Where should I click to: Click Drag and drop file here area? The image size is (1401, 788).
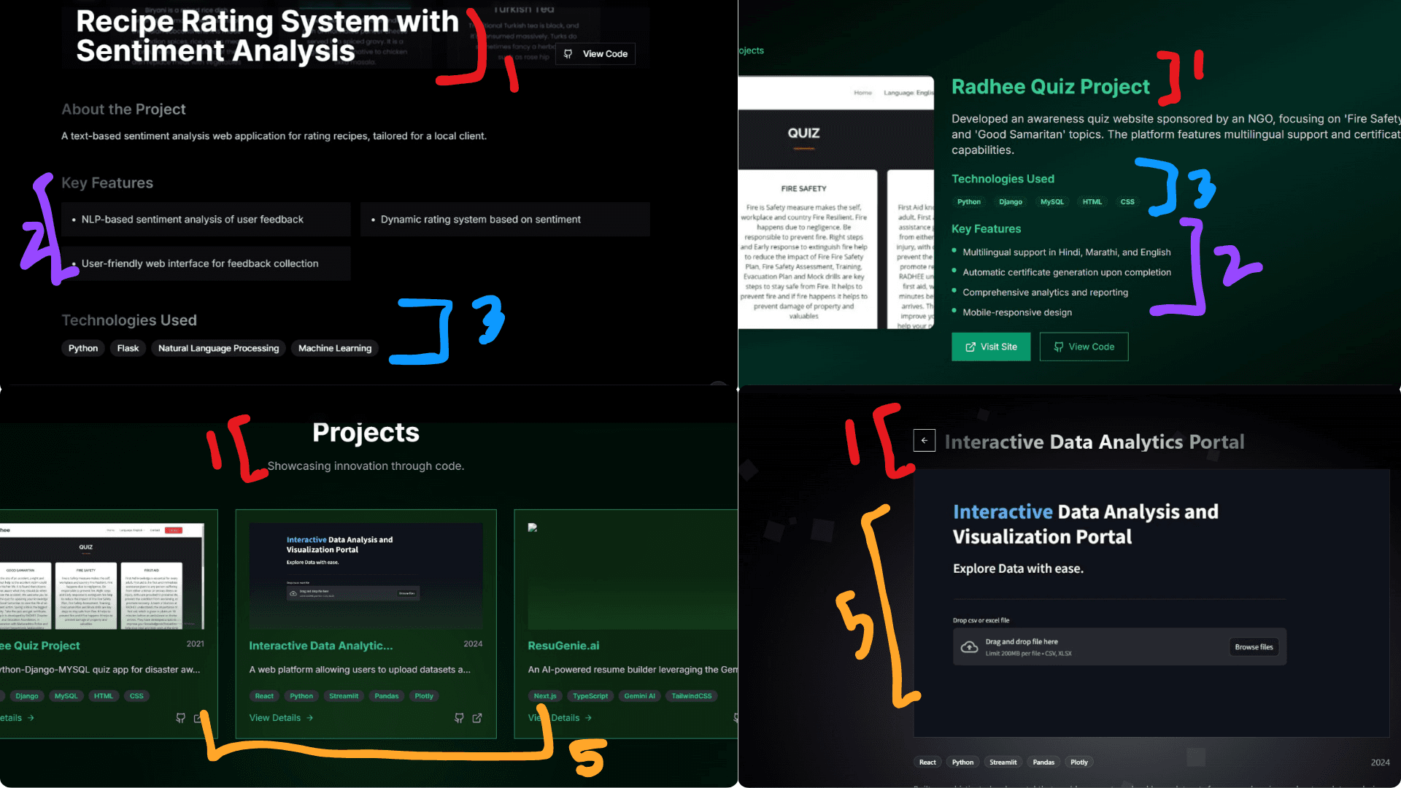pyautogui.click(x=1119, y=646)
